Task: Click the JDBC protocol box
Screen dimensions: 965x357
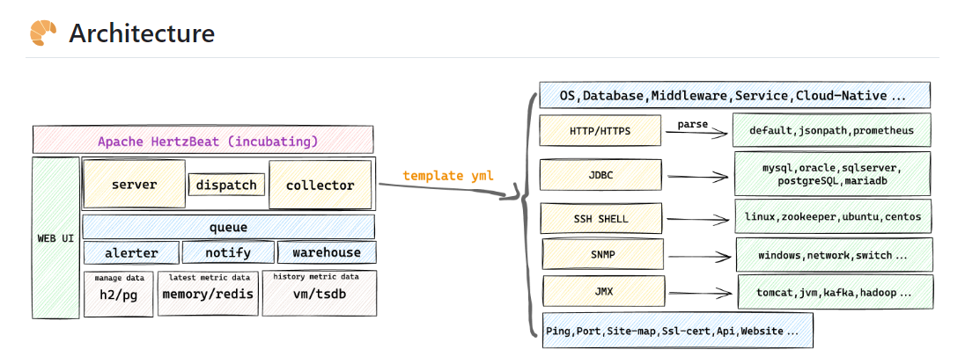Action: [600, 174]
